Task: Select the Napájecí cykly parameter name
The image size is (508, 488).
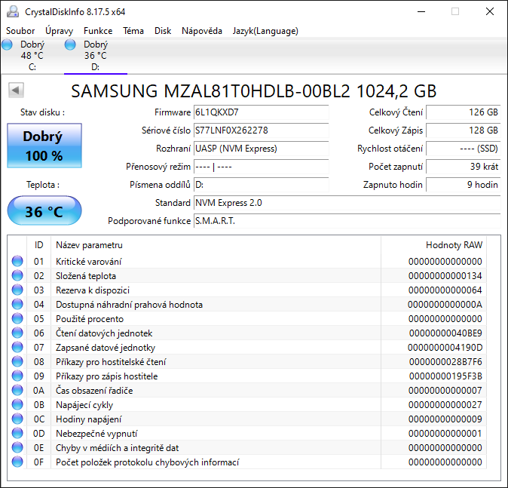Action: (x=84, y=405)
